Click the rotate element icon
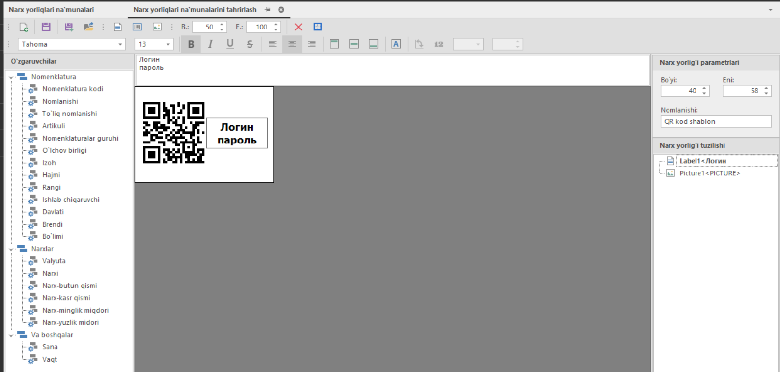780x372 pixels. tap(419, 44)
